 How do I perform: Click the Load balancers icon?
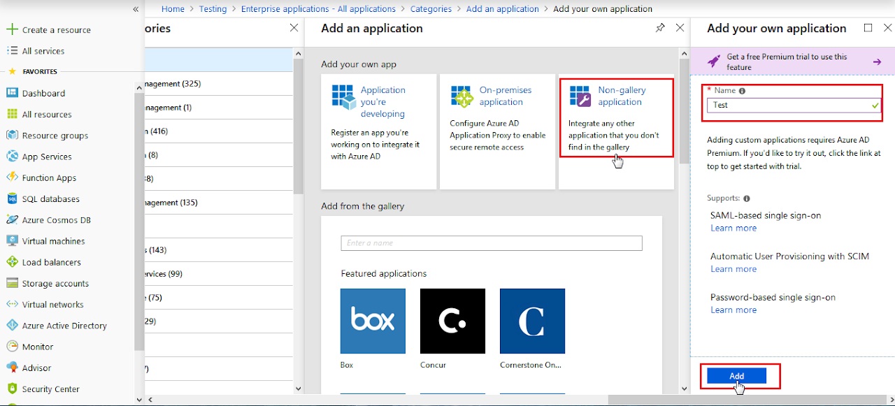11,262
